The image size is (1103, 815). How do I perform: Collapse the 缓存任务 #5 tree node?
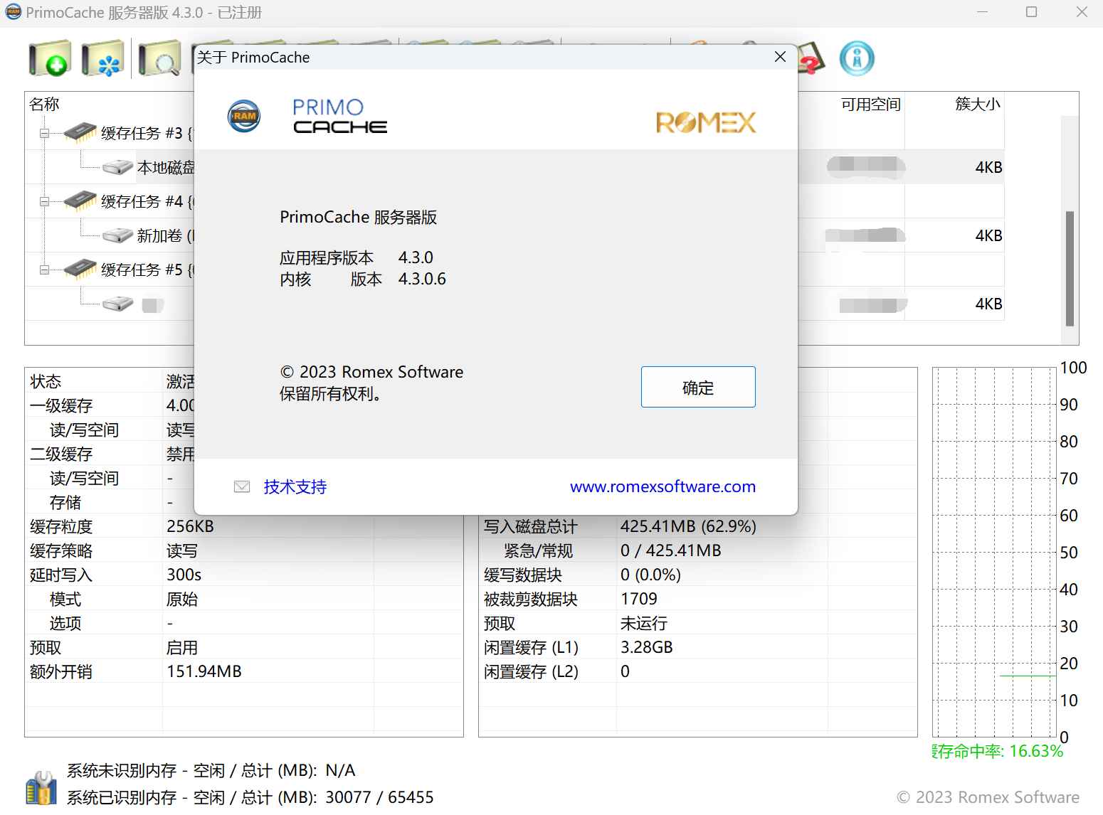(x=44, y=270)
